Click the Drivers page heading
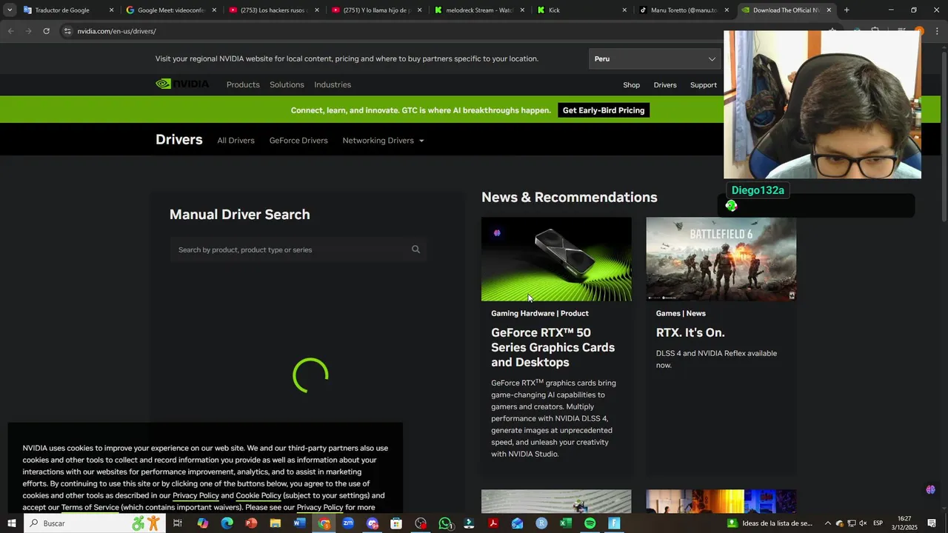 point(178,140)
